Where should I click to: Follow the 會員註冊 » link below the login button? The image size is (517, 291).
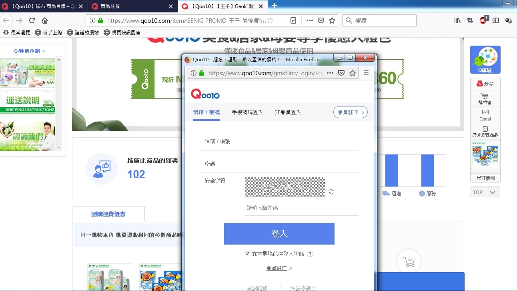click(x=279, y=268)
